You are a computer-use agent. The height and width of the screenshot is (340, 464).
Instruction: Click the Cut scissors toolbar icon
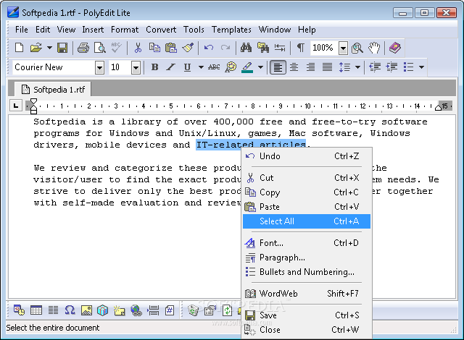(138, 48)
